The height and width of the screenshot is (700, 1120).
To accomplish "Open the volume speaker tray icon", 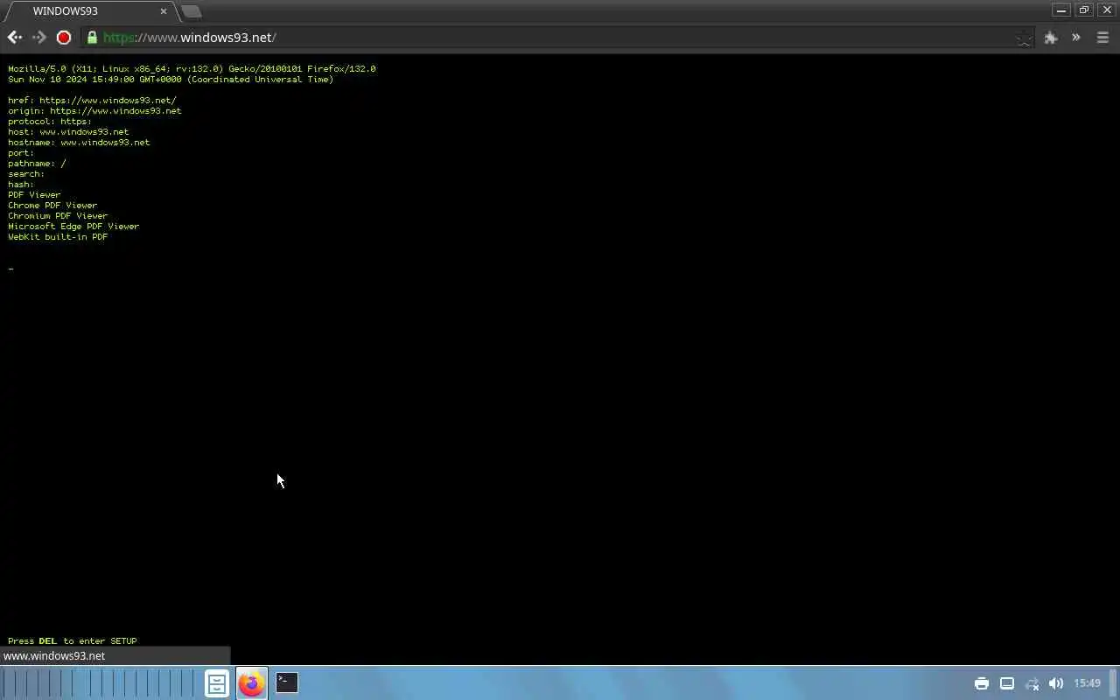I will 1056,683.
